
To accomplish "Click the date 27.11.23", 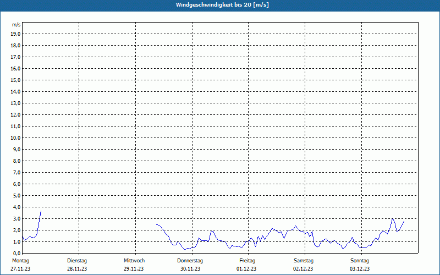I will 20,269.
